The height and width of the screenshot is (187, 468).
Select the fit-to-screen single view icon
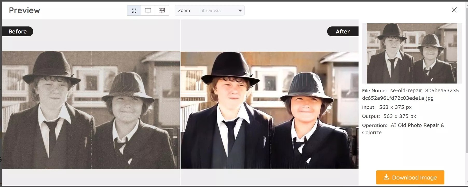point(134,10)
